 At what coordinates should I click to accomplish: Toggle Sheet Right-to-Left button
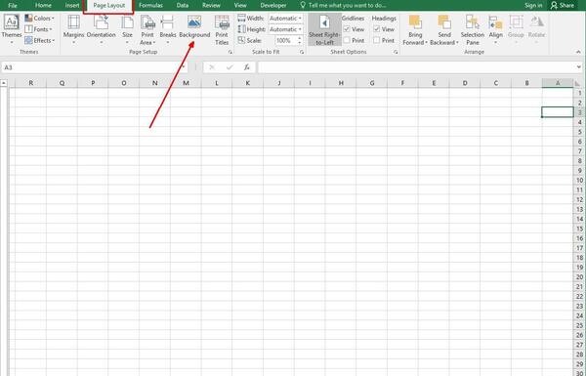[324, 30]
